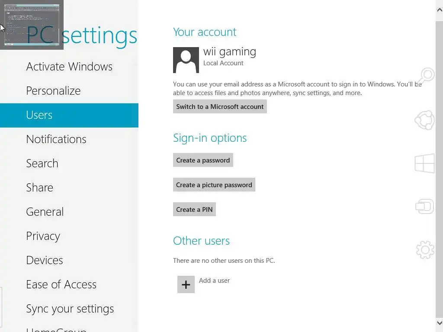Click 'There are no other users on this PC' text
The width and height of the screenshot is (443, 332).
(x=224, y=260)
